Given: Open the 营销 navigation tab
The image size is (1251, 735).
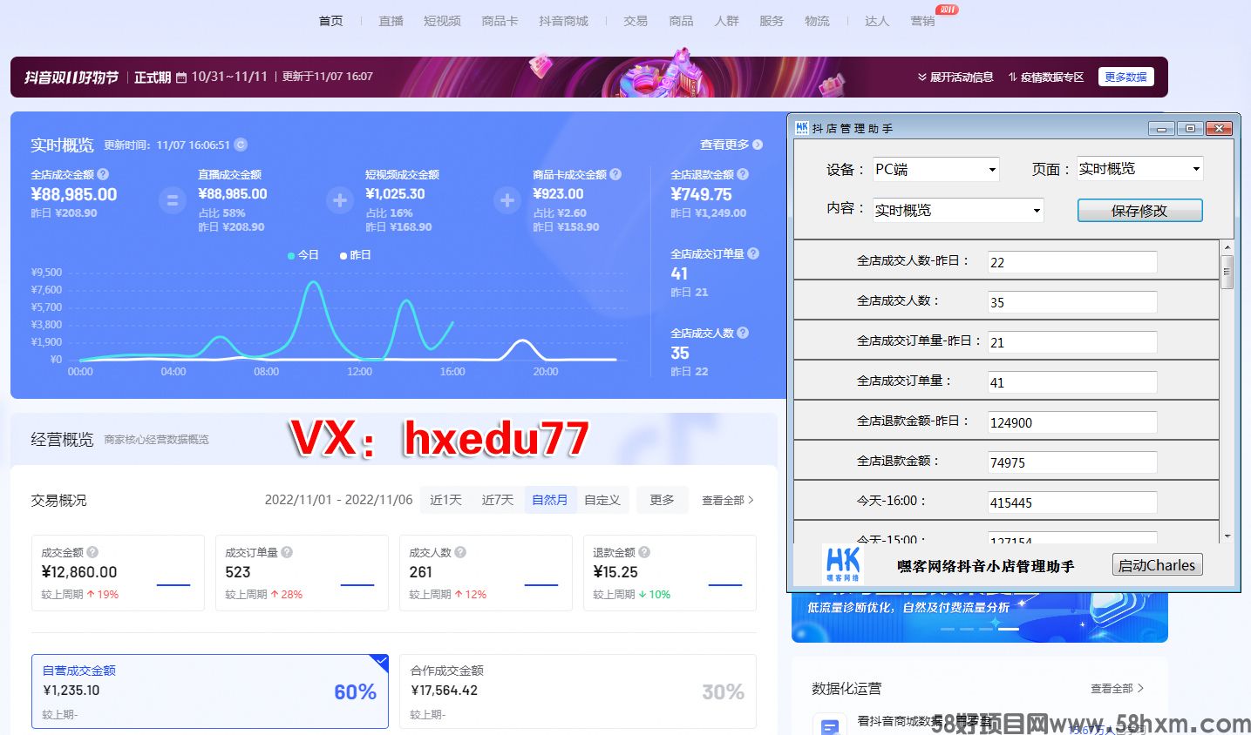Looking at the screenshot, I should pos(922,21).
